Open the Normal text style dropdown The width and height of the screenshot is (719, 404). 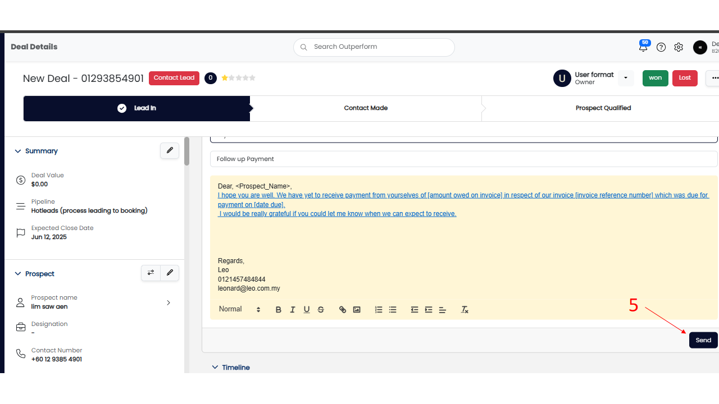[x=240, y=309]
